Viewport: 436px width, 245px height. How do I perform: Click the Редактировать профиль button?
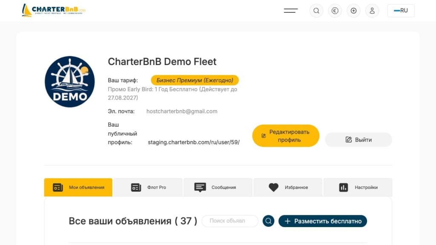pyautogui.click(x=286, y=136)
